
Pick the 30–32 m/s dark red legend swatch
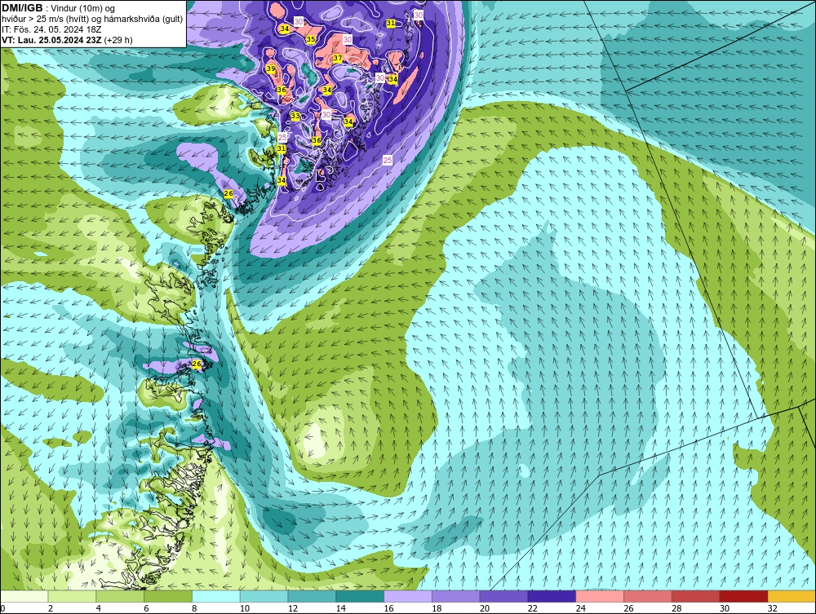[743, 596]
